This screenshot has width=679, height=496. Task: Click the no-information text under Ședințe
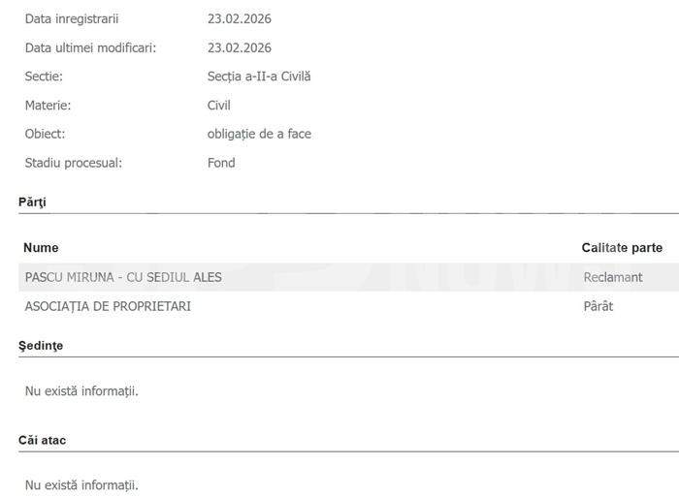(x=81, y=391)
